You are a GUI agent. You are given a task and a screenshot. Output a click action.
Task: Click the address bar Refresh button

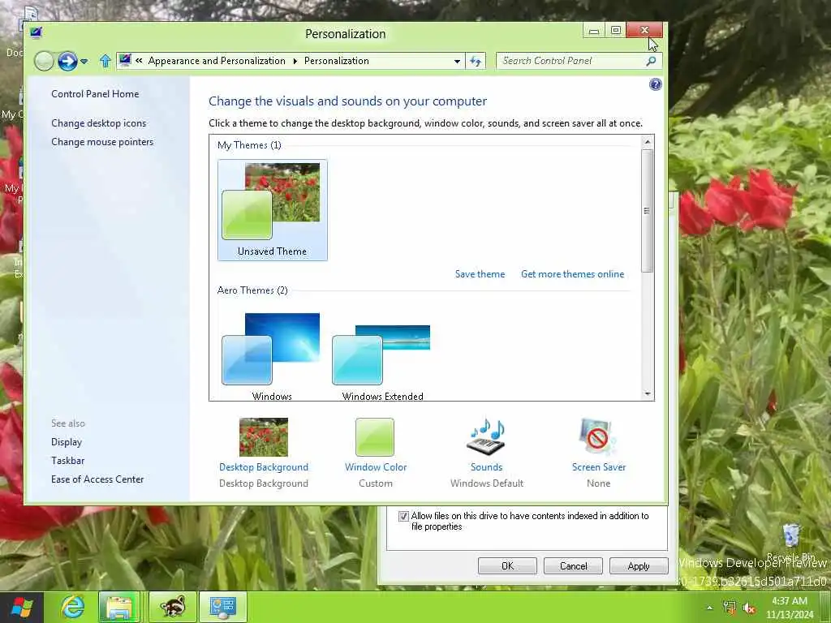coord(476,62)
